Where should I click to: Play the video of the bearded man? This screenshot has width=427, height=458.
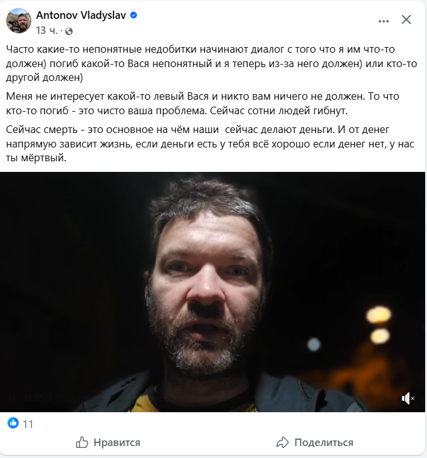[x=213, y=292]
